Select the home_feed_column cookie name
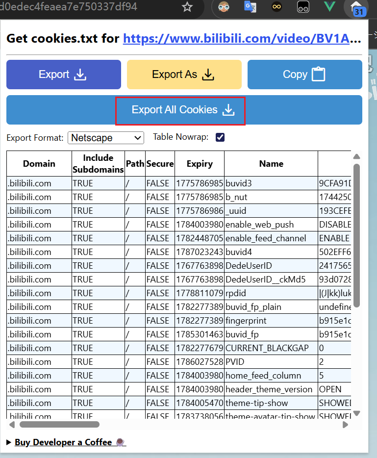This screenshot has width=377, height=458. point(271,375)
